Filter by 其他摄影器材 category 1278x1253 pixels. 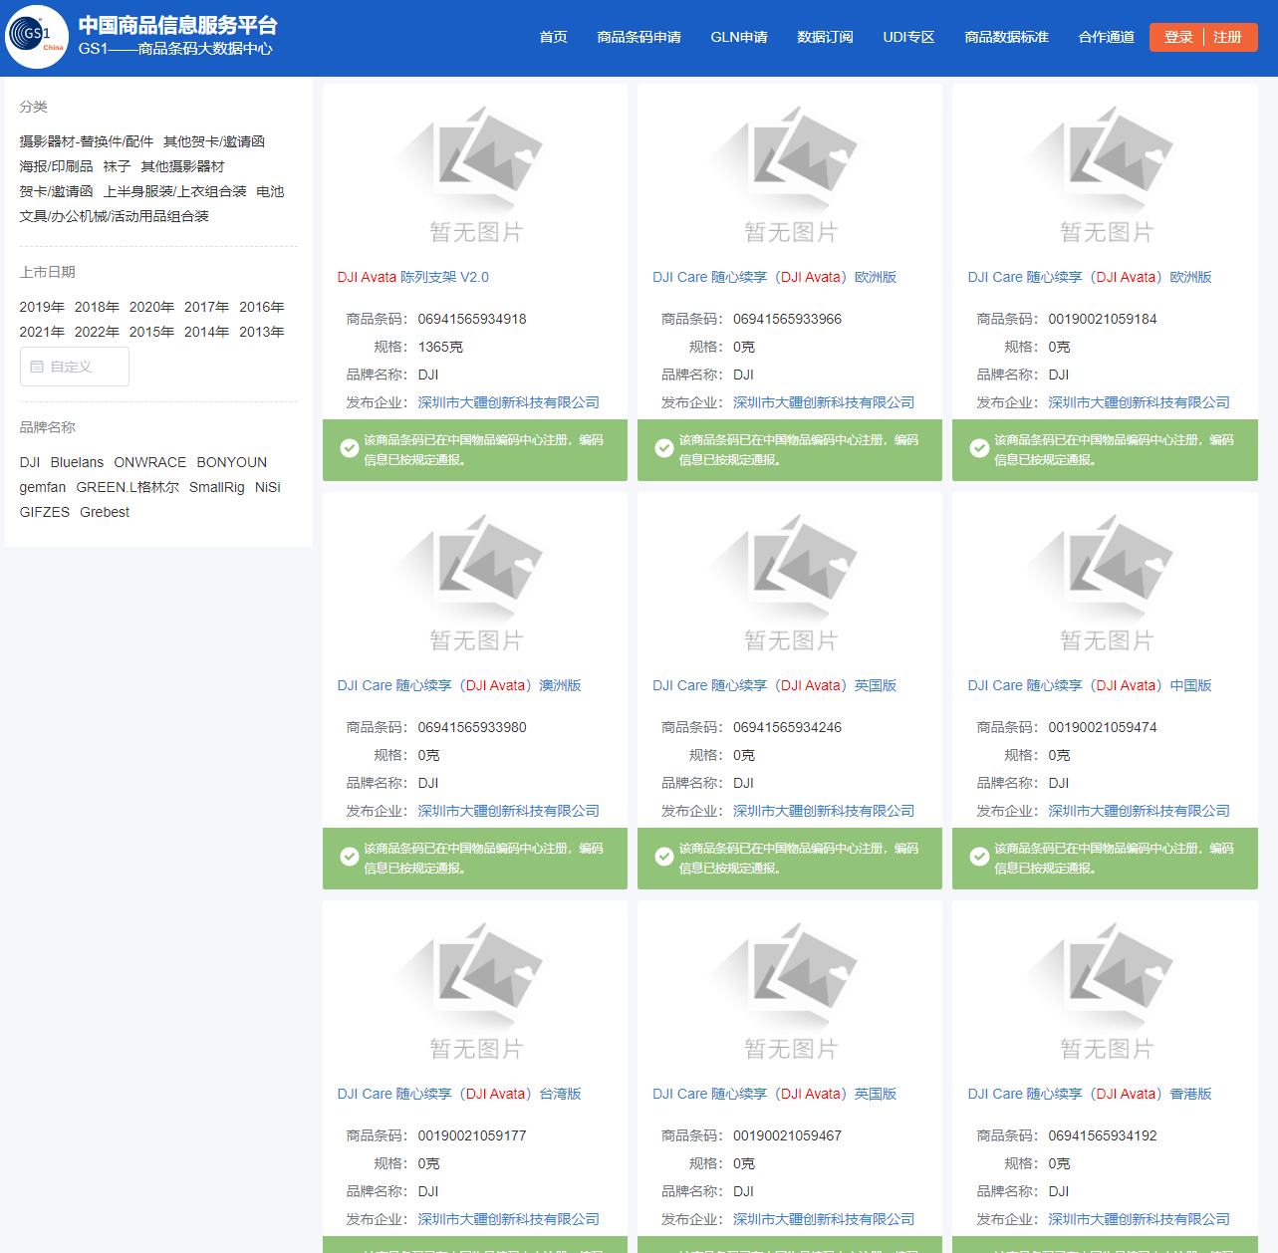(182, 166)
